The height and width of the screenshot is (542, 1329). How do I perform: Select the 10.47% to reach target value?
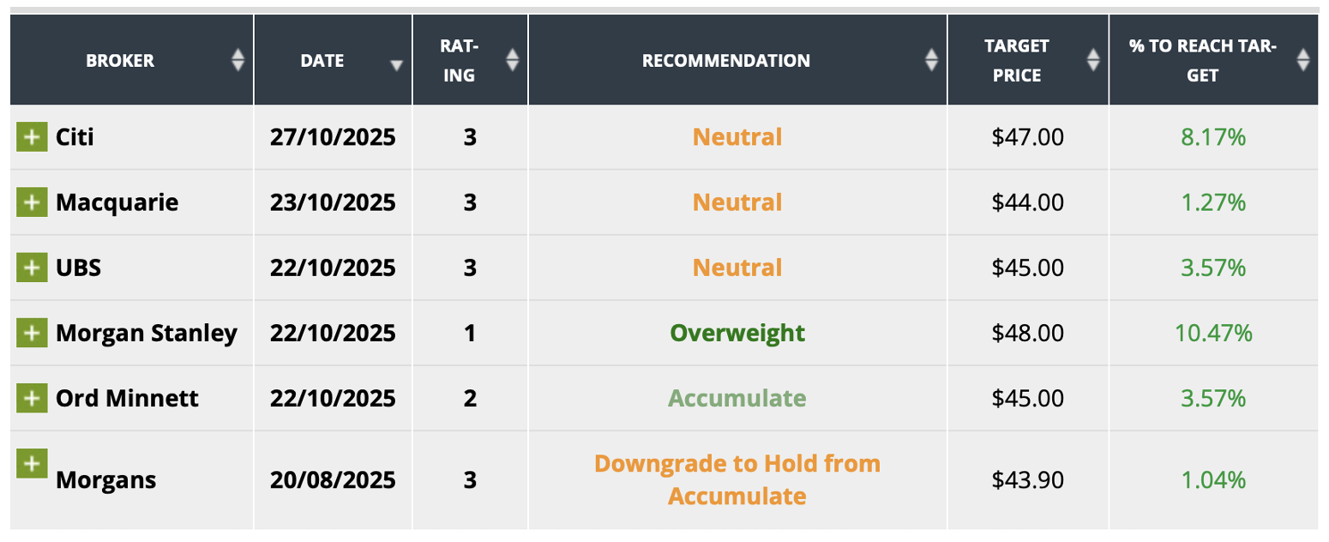1212,333
